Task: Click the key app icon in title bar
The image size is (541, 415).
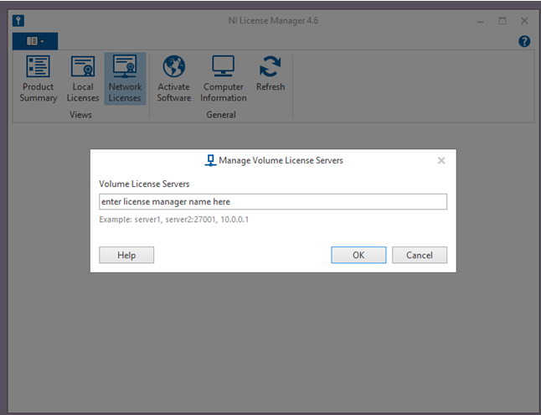Action: 18,21
